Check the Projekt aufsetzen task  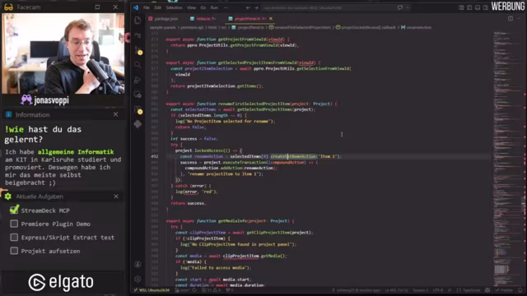(x=14, y=251)
